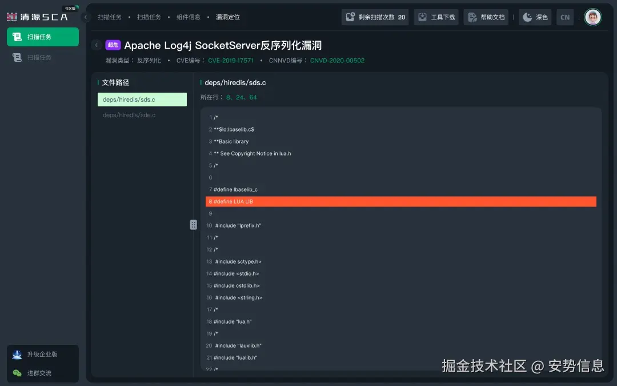Click the Apache Log4j SocketServer反序列化漏洞 title
617x386 pixels.
223,45
